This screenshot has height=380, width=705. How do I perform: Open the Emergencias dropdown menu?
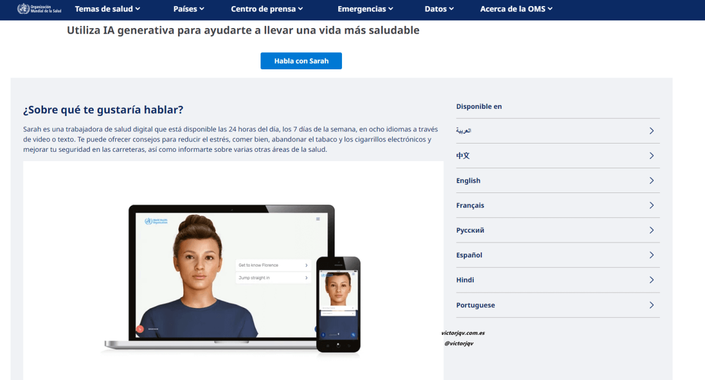click(x=365, y=9)
